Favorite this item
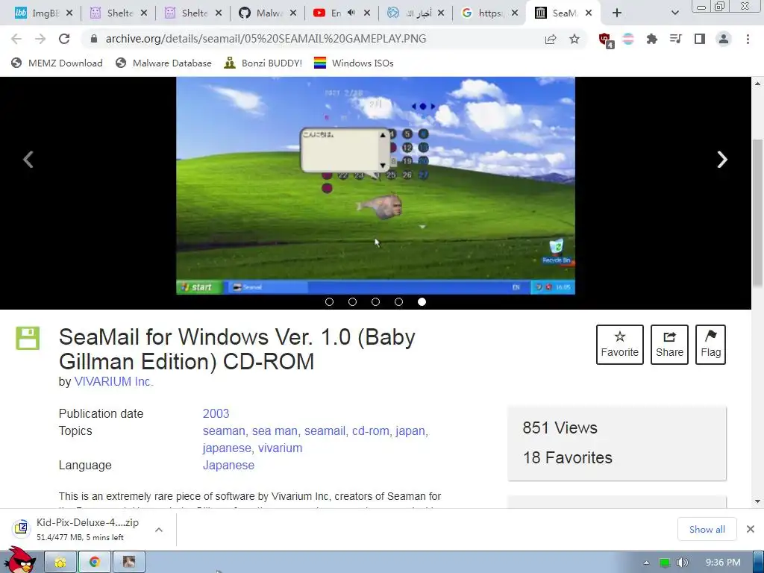 click(x=620, y=345)
